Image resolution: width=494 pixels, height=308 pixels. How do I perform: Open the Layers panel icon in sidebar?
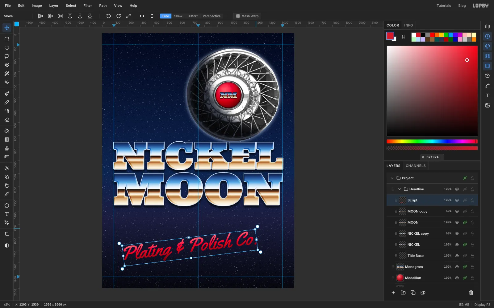pyautogui.click(x=488, y=56)
